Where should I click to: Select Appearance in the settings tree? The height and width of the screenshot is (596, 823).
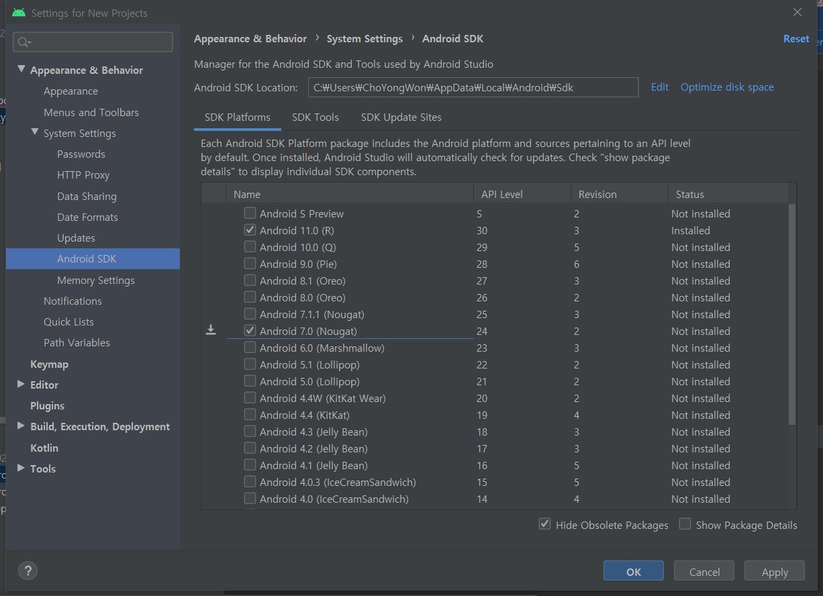(x=70, y=91)
